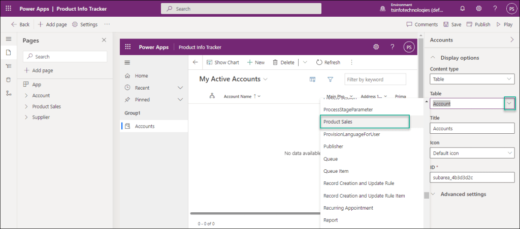Viewport: 520px width, 229px height.
Task: Open the Table dropdown arrow
Action: [510, 103]
